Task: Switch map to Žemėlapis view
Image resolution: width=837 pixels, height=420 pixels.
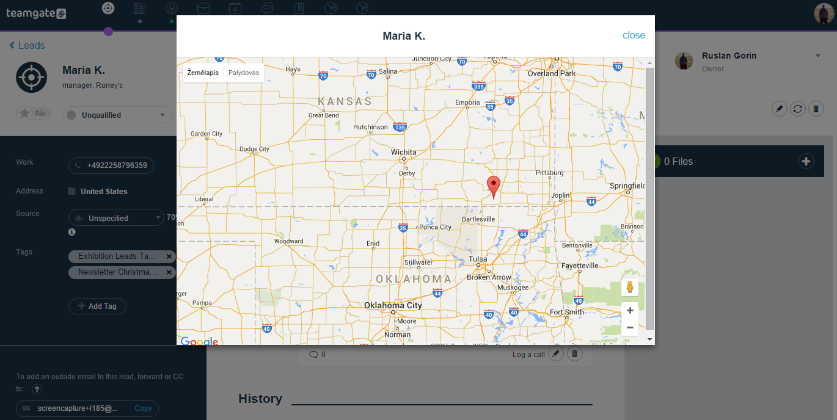Action: [203, 73]
